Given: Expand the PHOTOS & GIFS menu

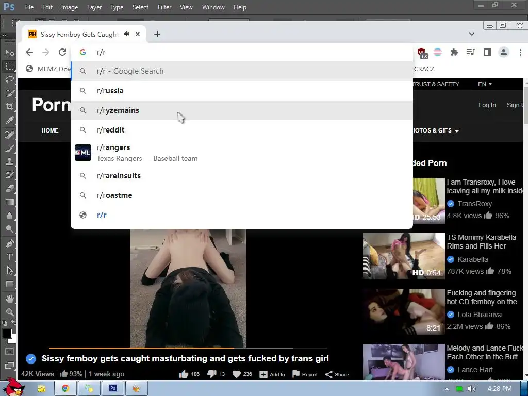Looking at the screenshot, I should [x=435, y=130].
